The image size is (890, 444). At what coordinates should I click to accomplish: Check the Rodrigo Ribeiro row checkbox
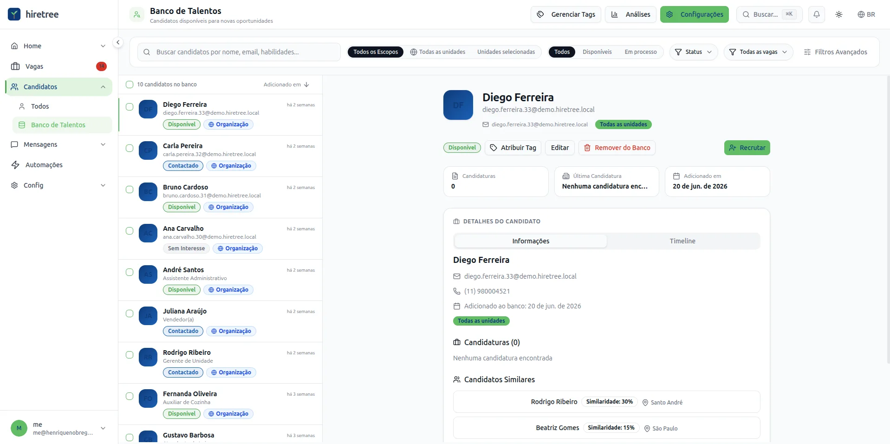pos(130,355)
